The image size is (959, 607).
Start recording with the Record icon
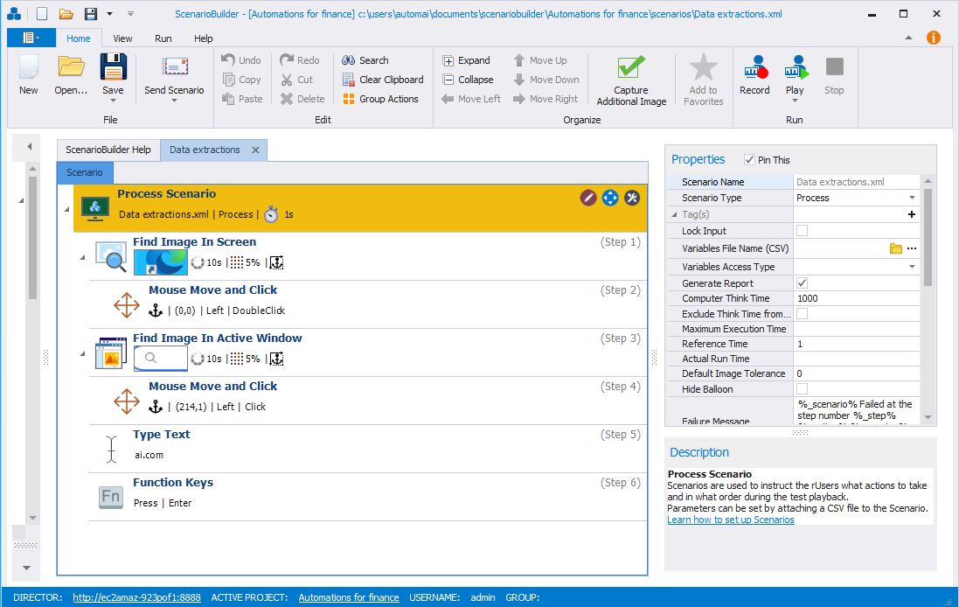754,67
